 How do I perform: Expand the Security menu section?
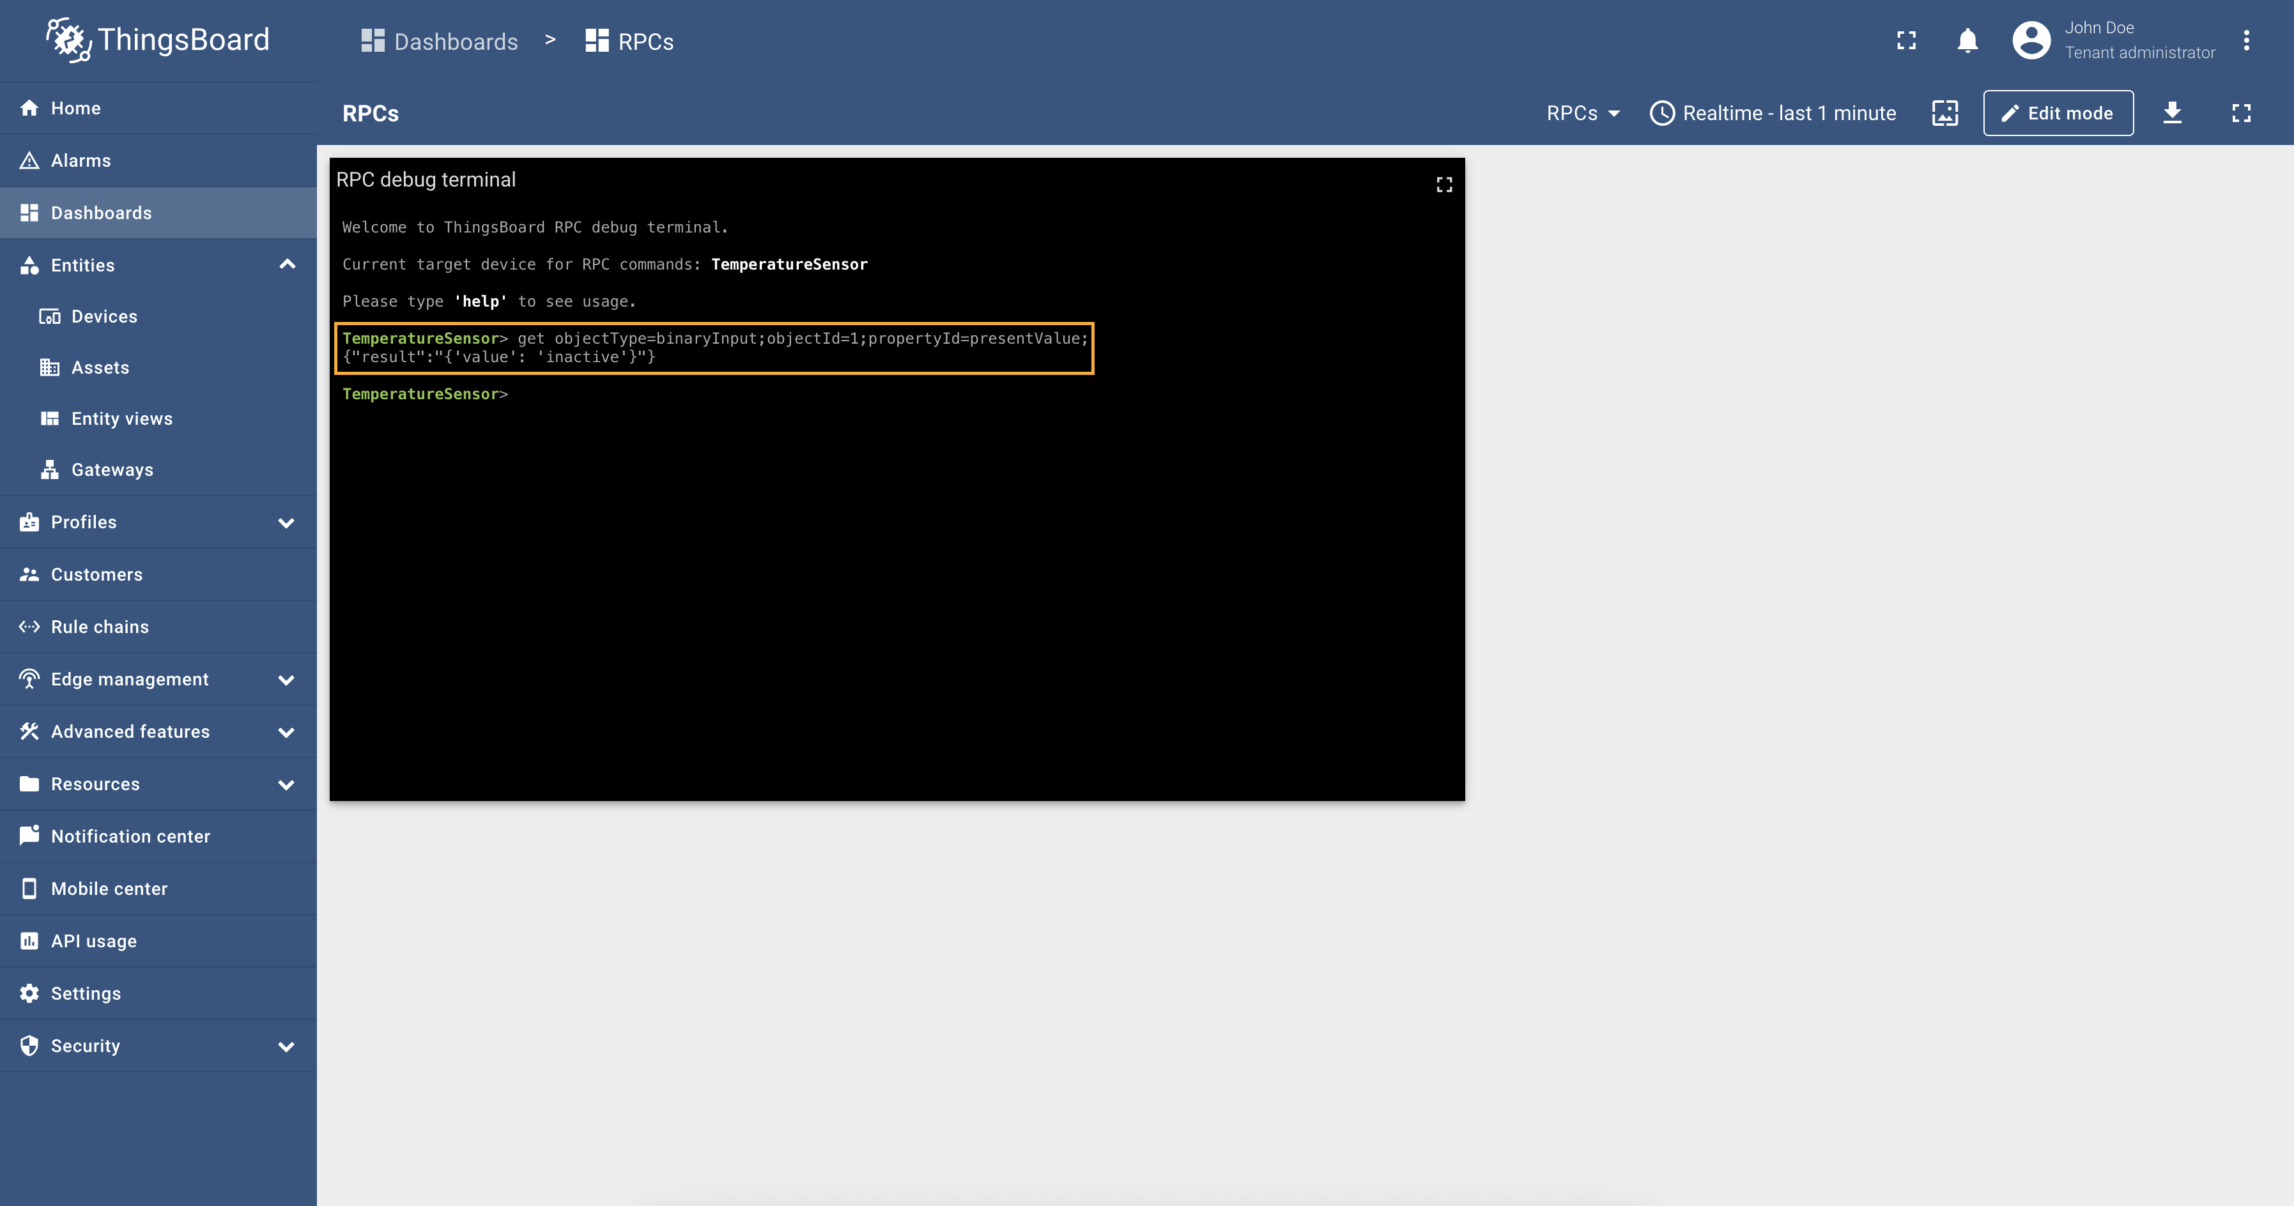coord(287,1047)
